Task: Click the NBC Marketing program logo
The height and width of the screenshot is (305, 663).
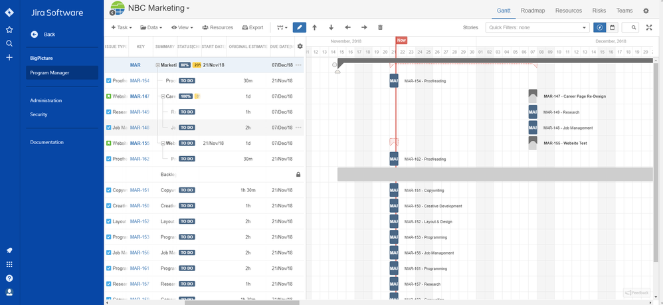Action: point(118,7)
